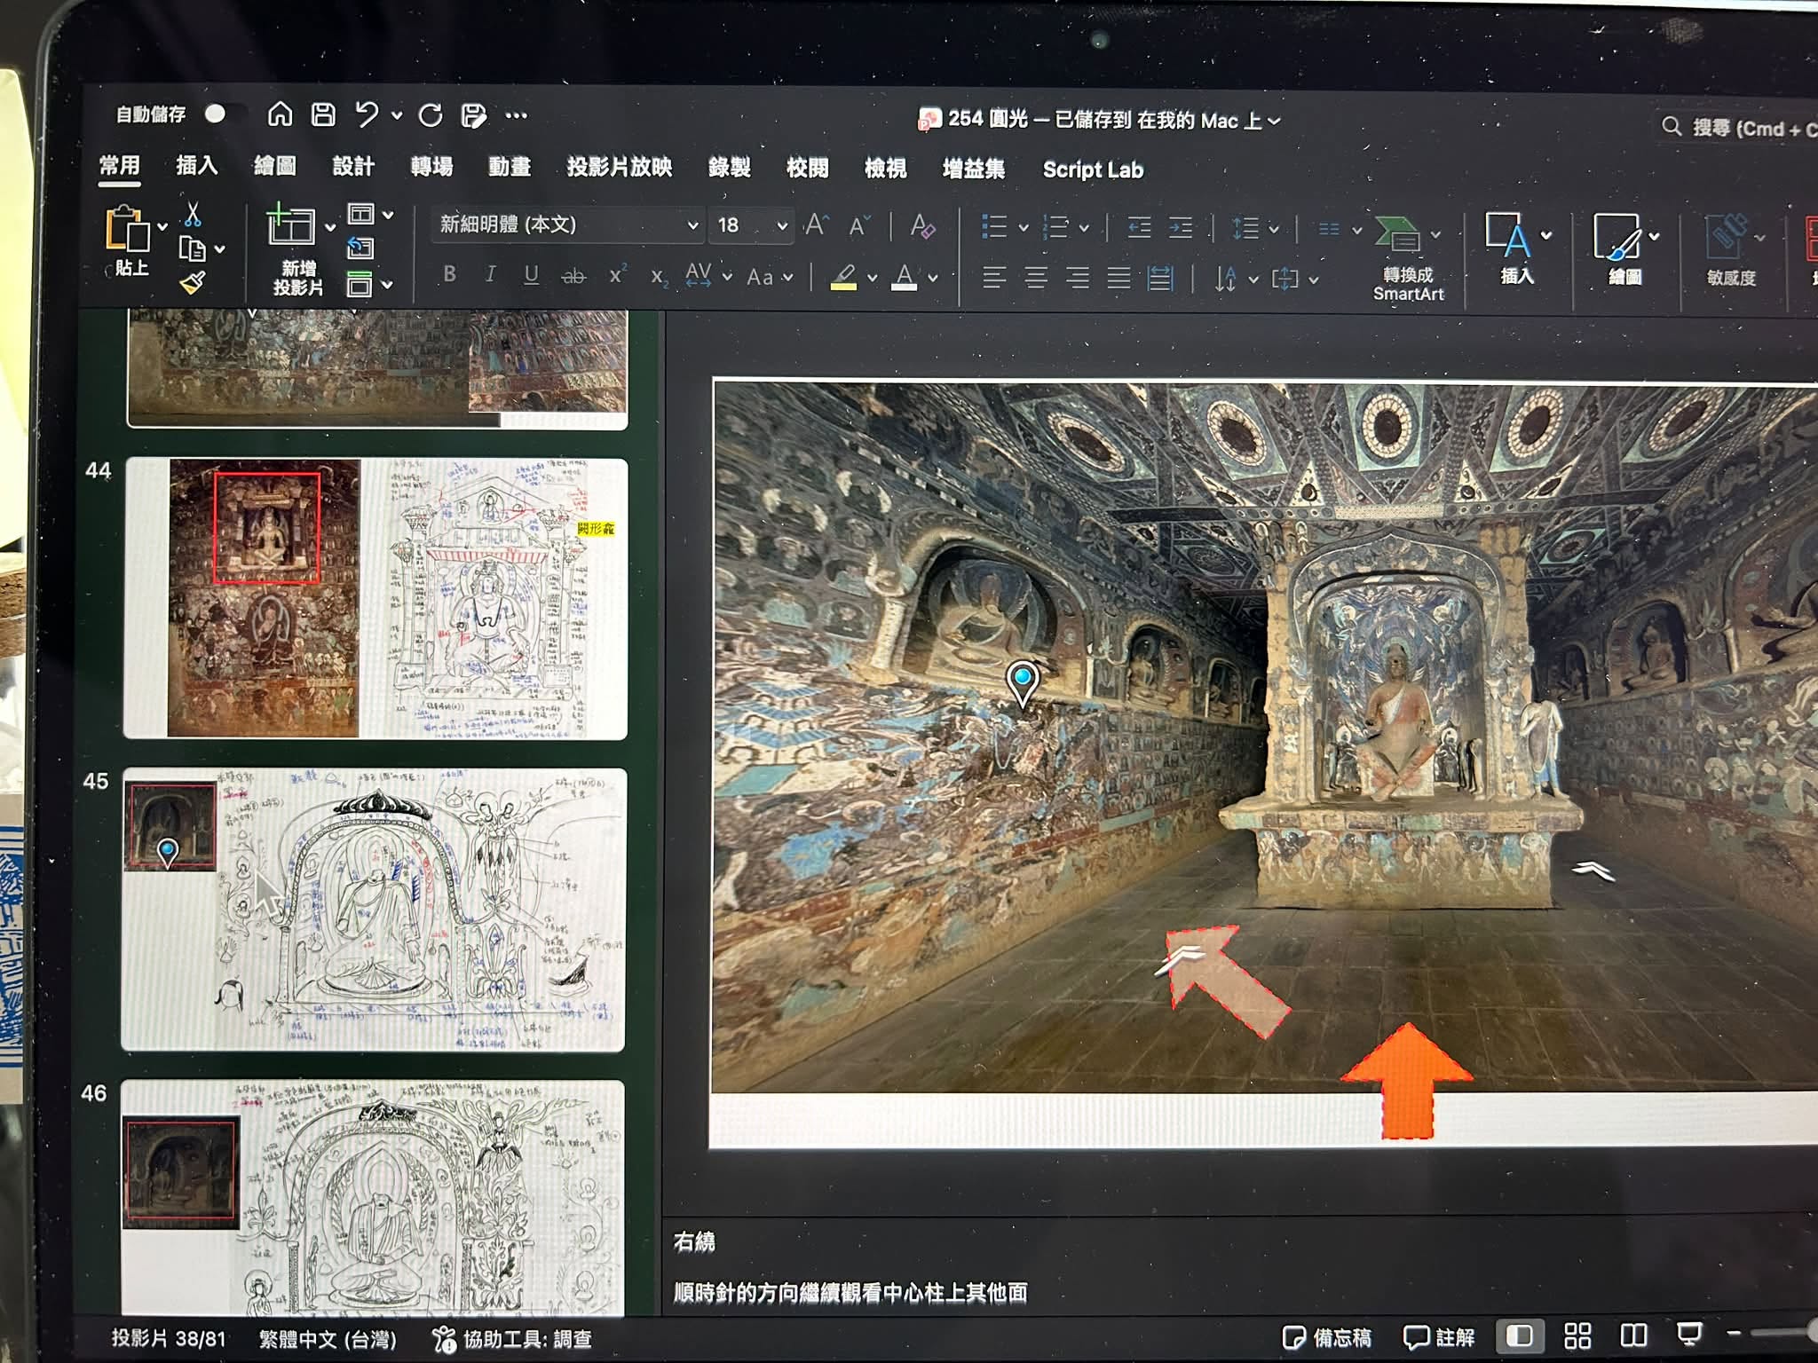Open the 常用 ribbon tab
Viewport: 1818px width, 1363px height.
119,165
